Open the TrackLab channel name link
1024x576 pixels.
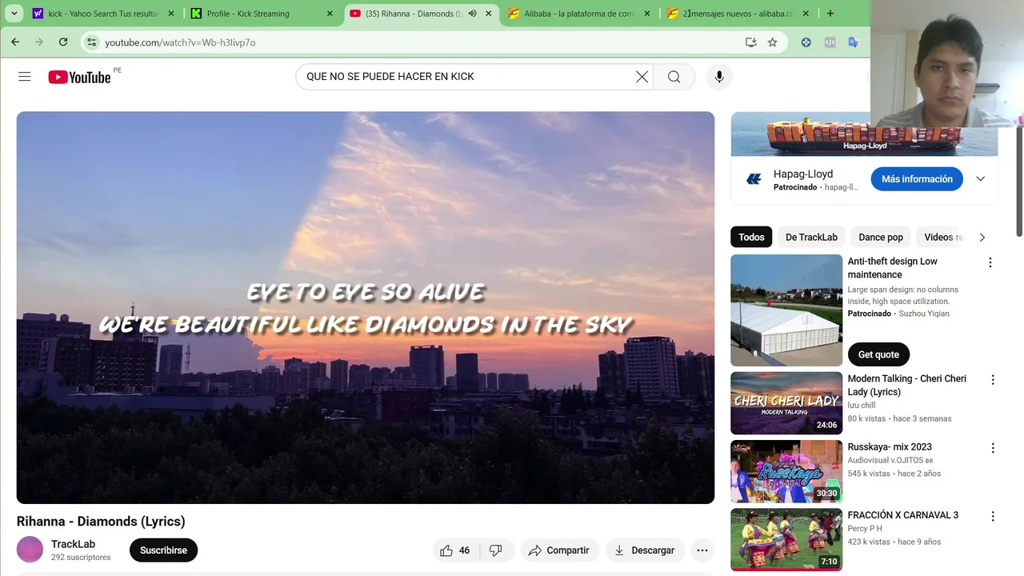(x=73, y=544)
